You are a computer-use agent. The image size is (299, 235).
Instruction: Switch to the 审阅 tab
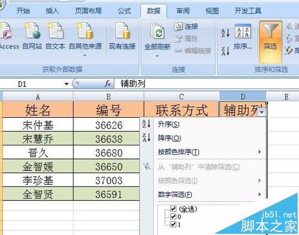[x=183, y=11]
